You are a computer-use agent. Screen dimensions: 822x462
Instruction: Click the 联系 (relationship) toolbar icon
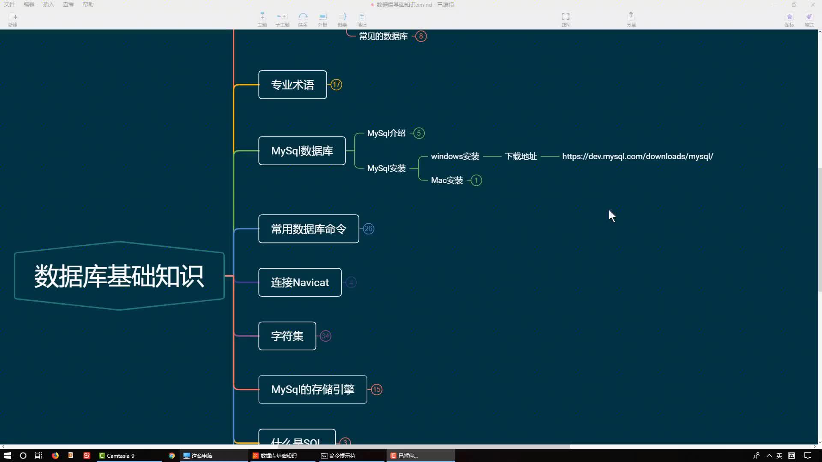tap(303, 20)
